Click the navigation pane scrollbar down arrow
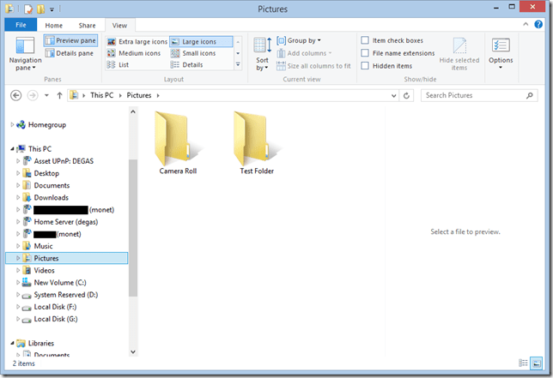 (x=133, y=351)
